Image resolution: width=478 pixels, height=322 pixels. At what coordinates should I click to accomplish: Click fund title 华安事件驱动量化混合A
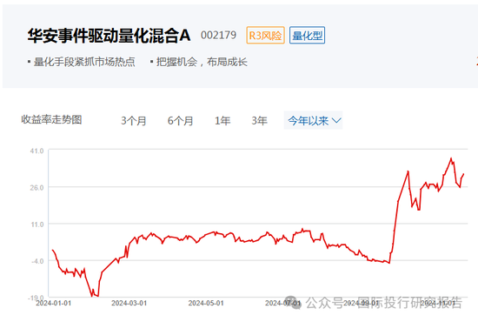pyautogui.click(x=109, y=36)
